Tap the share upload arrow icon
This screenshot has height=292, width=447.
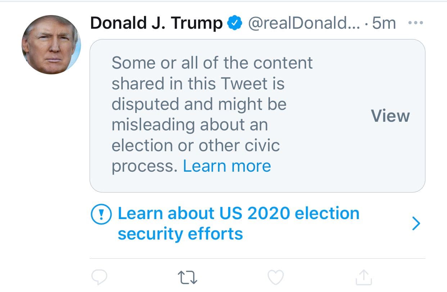pos(363,277)
